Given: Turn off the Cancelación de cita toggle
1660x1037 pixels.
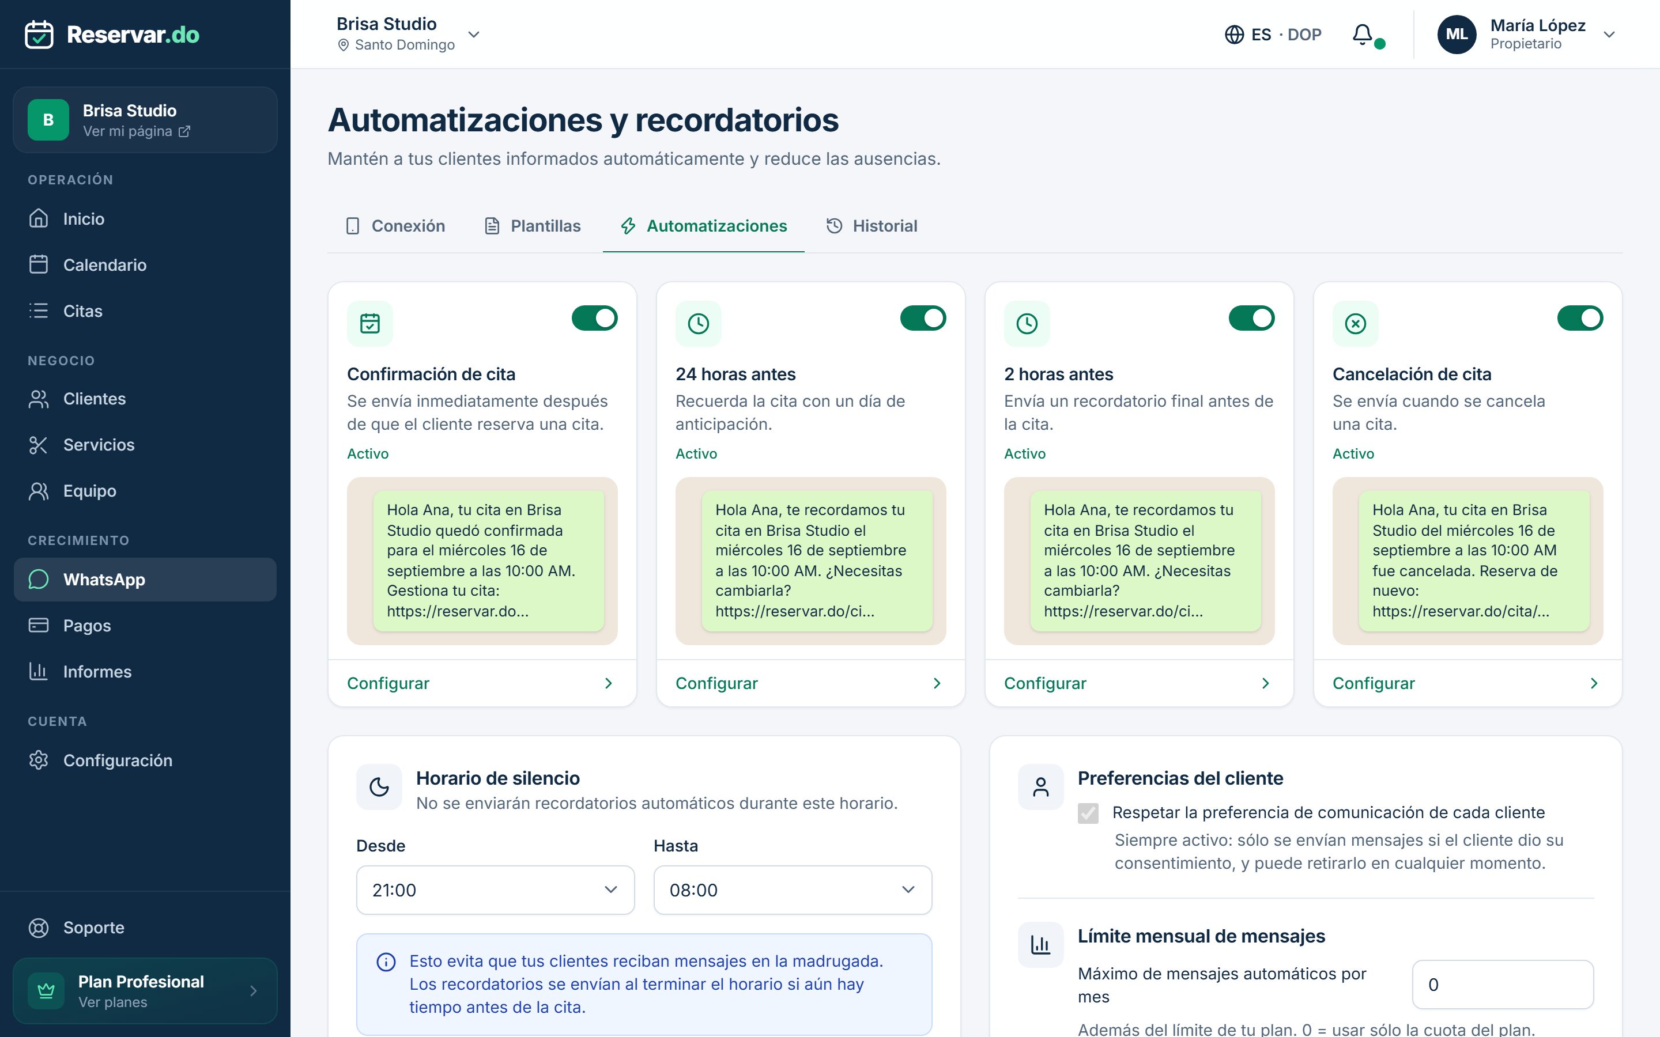Looking at the screenshot, I should pos(1580,318).
